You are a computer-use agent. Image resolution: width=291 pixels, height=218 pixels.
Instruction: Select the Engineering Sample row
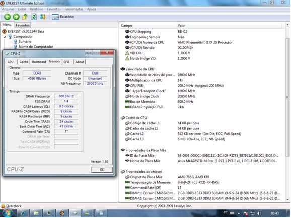(202, 37)
